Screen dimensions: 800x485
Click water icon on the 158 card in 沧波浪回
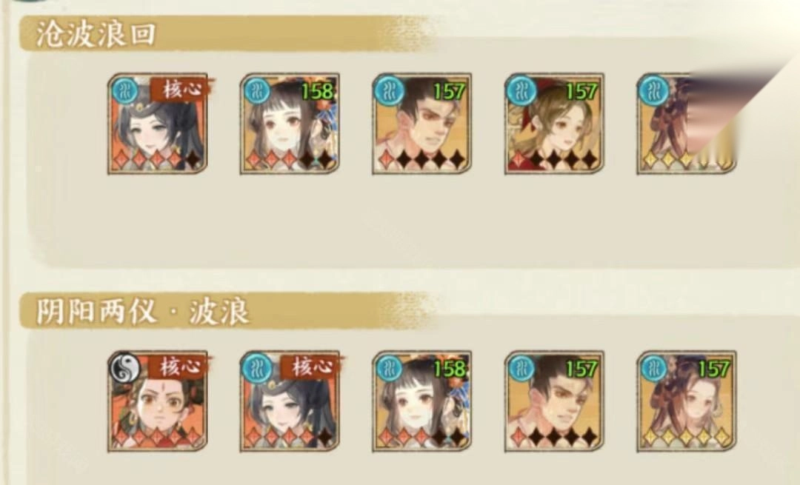click(257, 91)
